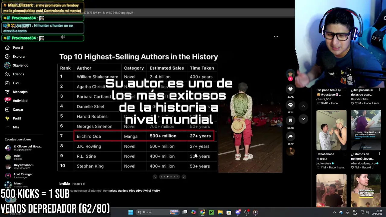Open the comments with 1924 count
This screenshot has height=217, width=386.
point(290,105)
